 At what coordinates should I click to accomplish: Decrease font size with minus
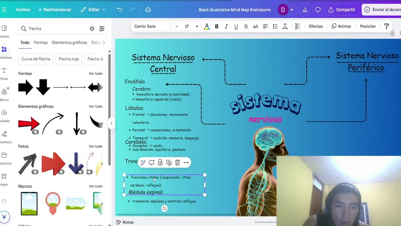(x=177, y=26)
